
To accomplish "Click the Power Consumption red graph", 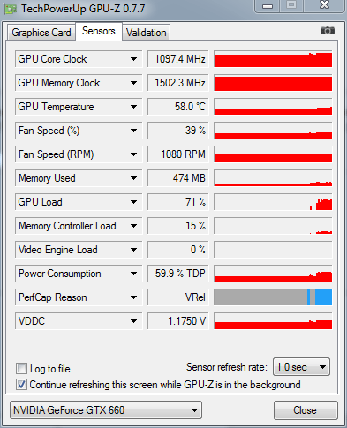I will pyautogui.click(x=273, y=274).
